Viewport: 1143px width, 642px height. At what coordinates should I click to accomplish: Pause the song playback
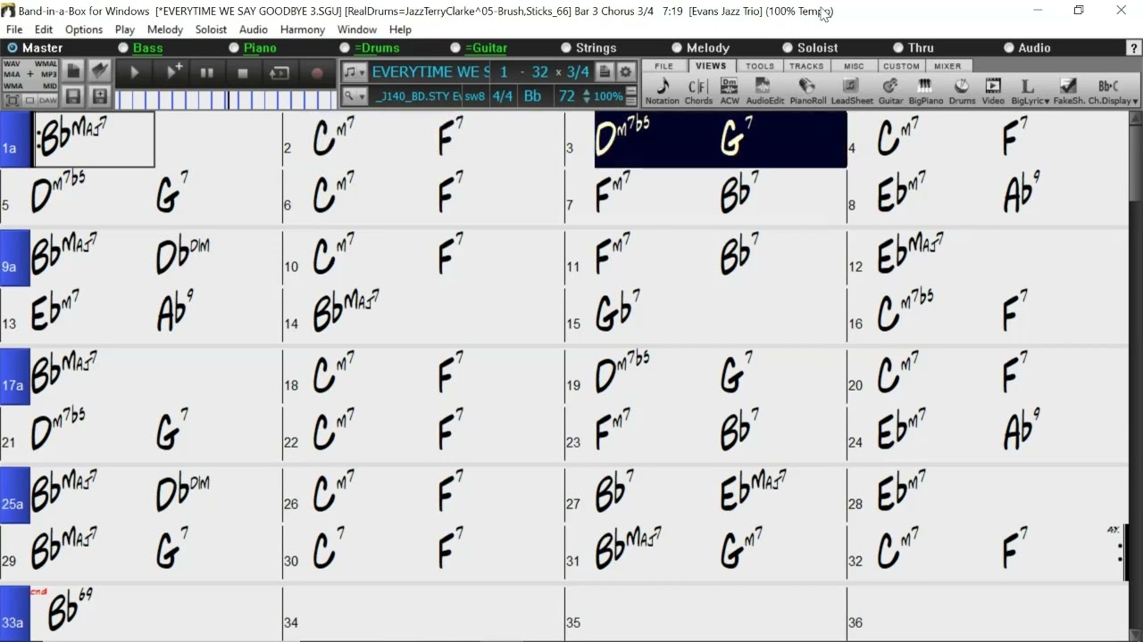206,73
